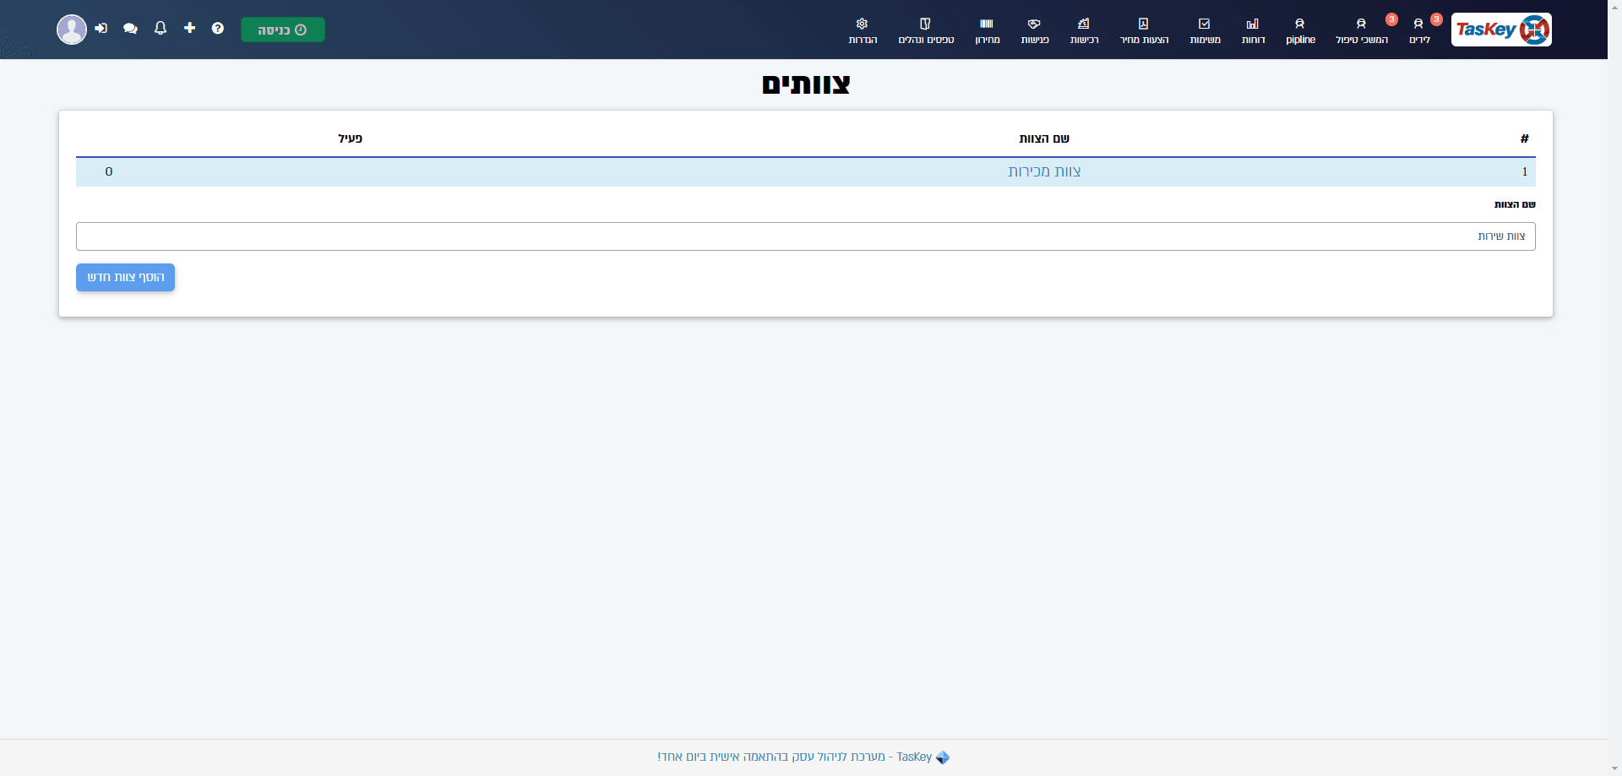Click the scrollbar down arrow
The image size is (1622, 776).
pyautogui.click(x=1614, y=768)
